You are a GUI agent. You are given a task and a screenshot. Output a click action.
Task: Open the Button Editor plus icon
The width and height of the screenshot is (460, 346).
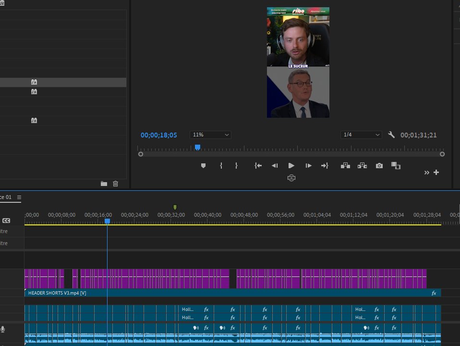coord(436,173)
